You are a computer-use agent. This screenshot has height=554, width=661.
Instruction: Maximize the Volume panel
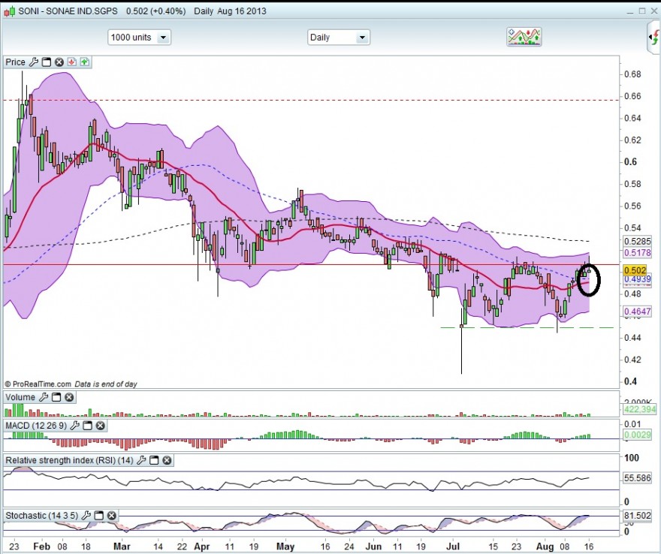click(x=56, y=397)
